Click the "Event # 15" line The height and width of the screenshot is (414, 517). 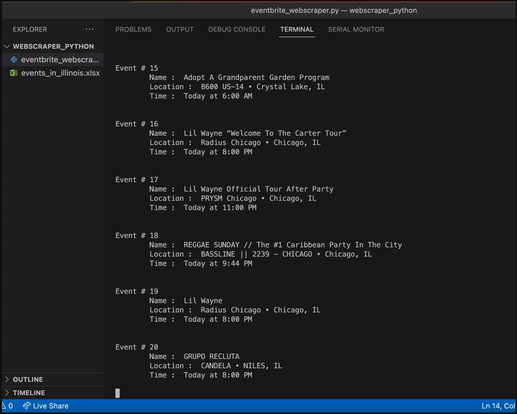coord(137,68)
